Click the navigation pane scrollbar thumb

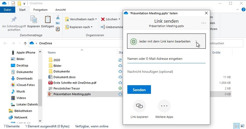(40, 92)
